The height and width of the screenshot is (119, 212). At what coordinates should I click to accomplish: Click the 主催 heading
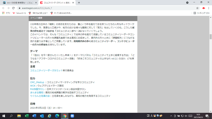tap(32, 66)
